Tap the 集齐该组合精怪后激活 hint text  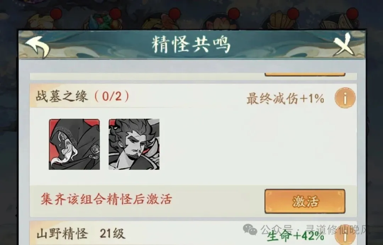click(x=106, y=199)
